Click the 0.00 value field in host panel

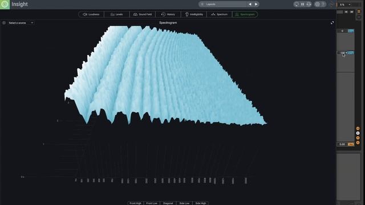click(342, 144)
